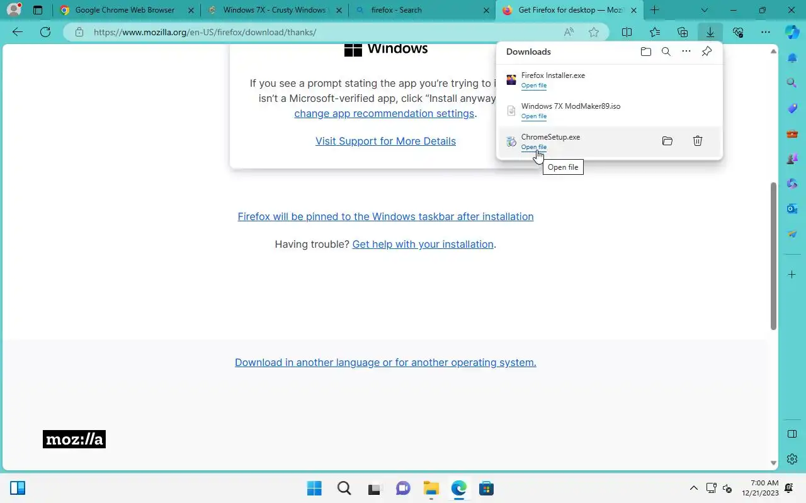Open Browser essentials heart icon
806x503 pixels.
tap(738, 32)
